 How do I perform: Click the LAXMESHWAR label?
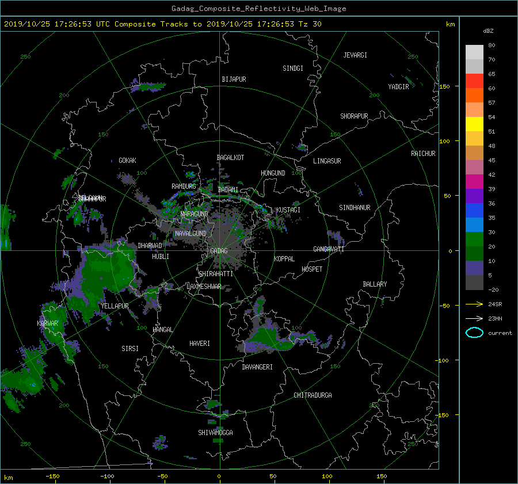204,287
